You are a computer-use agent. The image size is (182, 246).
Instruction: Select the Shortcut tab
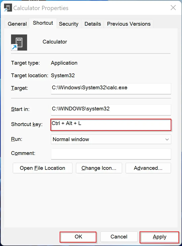point(43,23)
